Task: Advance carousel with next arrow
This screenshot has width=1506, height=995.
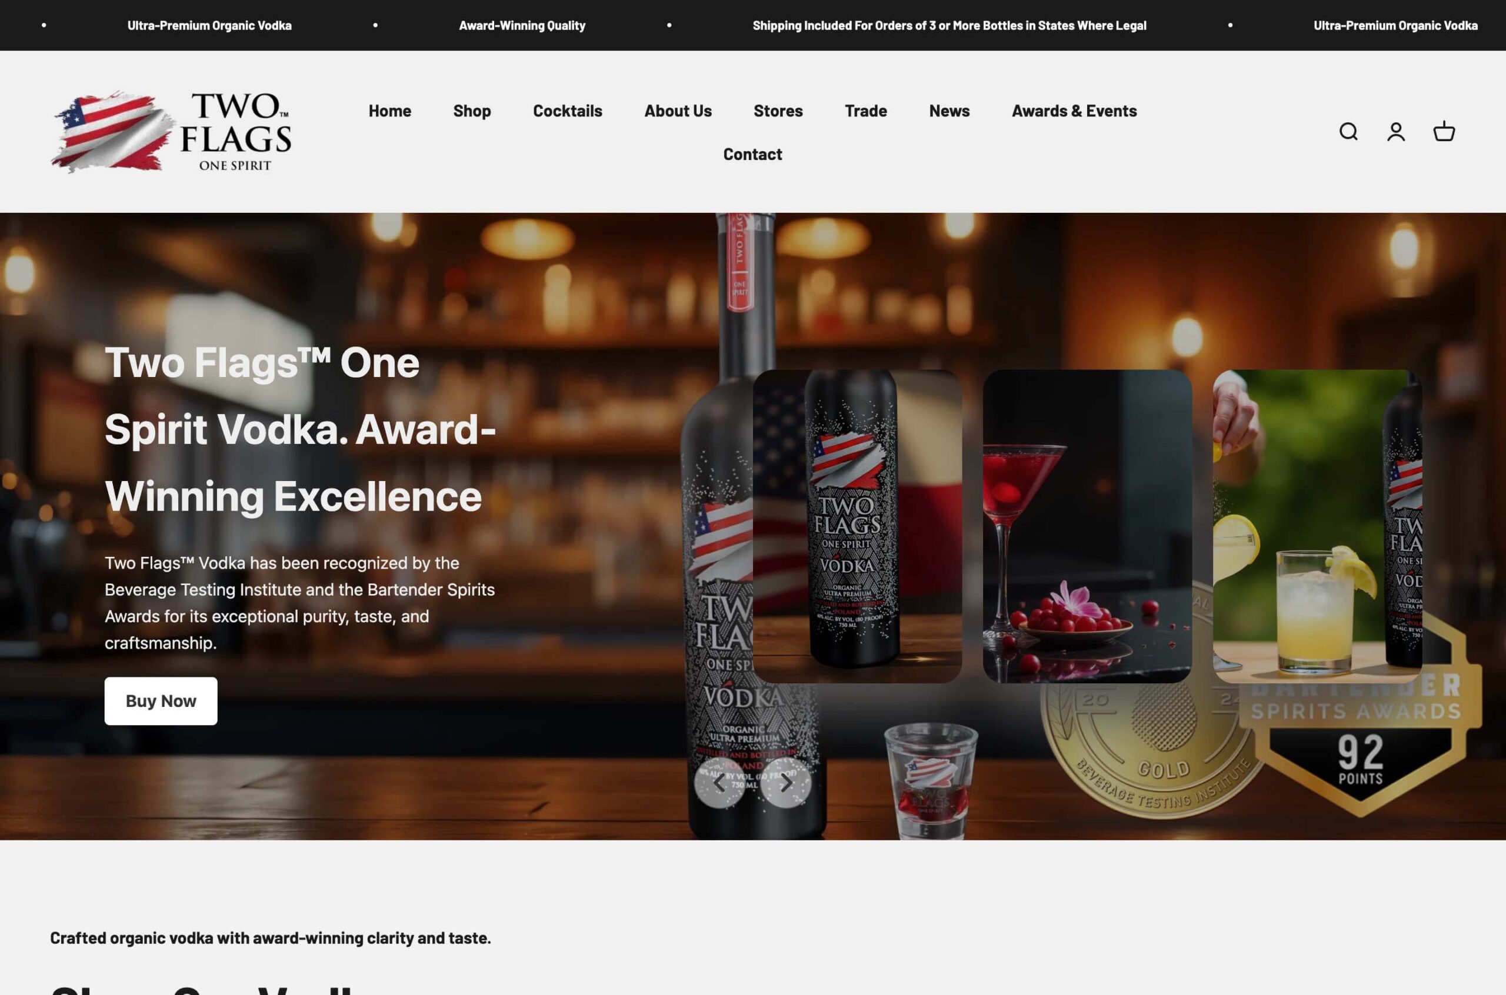Action: [786, 783]
